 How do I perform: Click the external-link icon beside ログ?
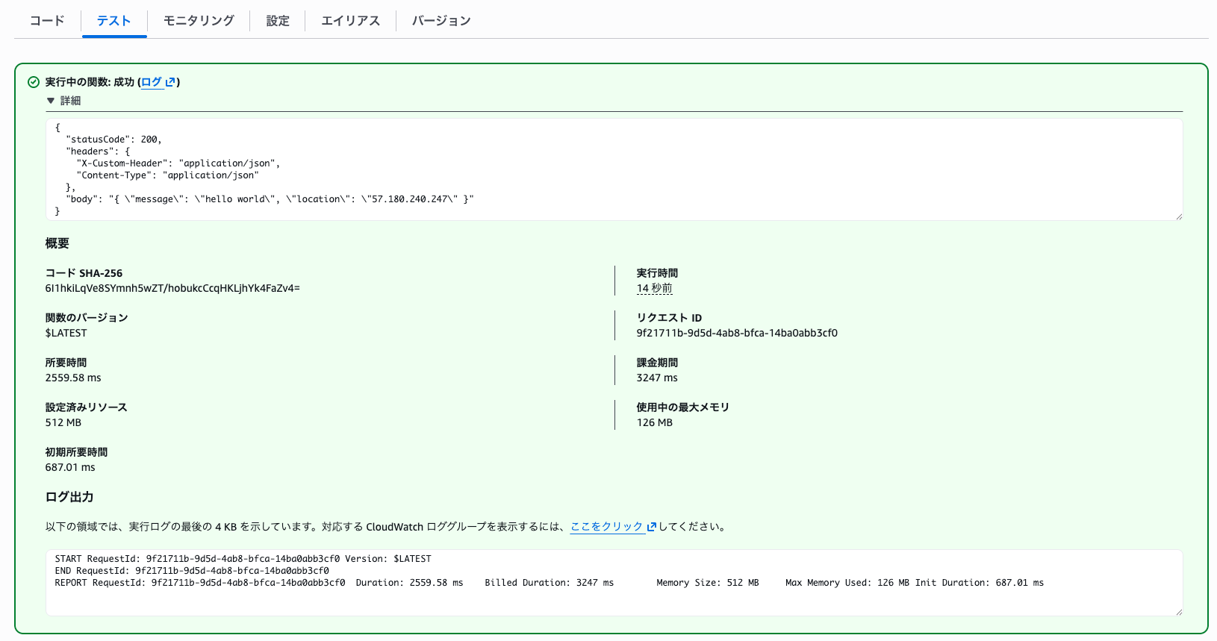pos(170,82)
